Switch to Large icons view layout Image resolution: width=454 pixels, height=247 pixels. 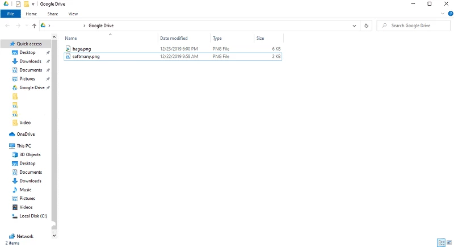coord(449,242)
